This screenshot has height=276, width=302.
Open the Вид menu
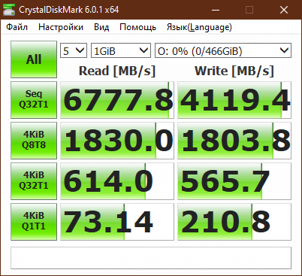101,27
